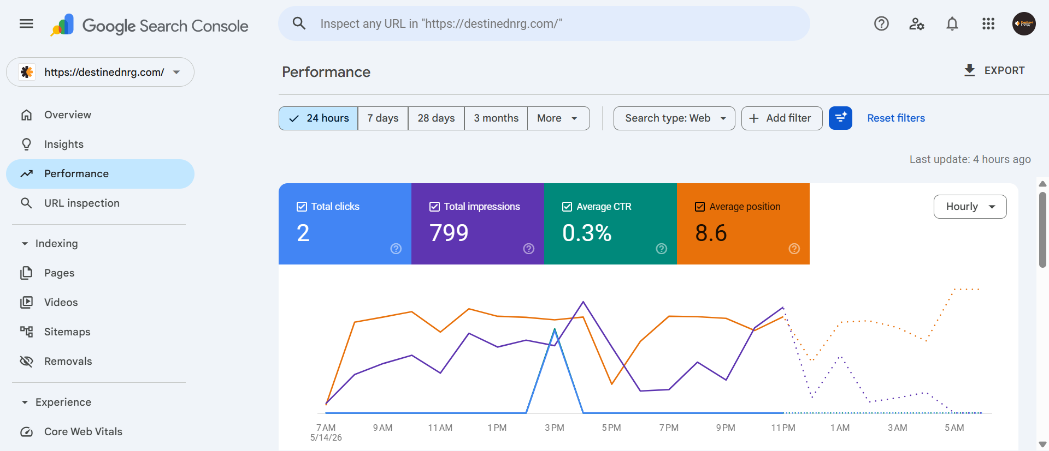Open Sitemaps in the sidebar

pyautogui.click(x=101, y=332)
